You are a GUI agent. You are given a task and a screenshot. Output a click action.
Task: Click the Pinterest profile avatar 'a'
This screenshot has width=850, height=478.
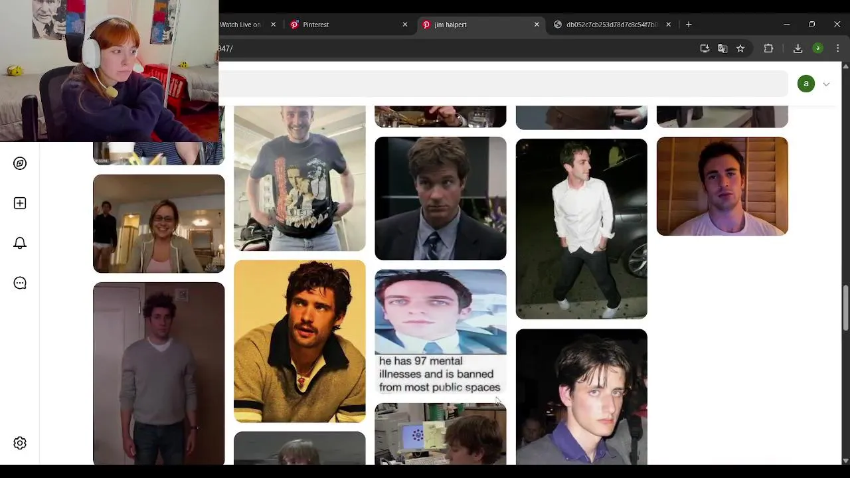806,84
